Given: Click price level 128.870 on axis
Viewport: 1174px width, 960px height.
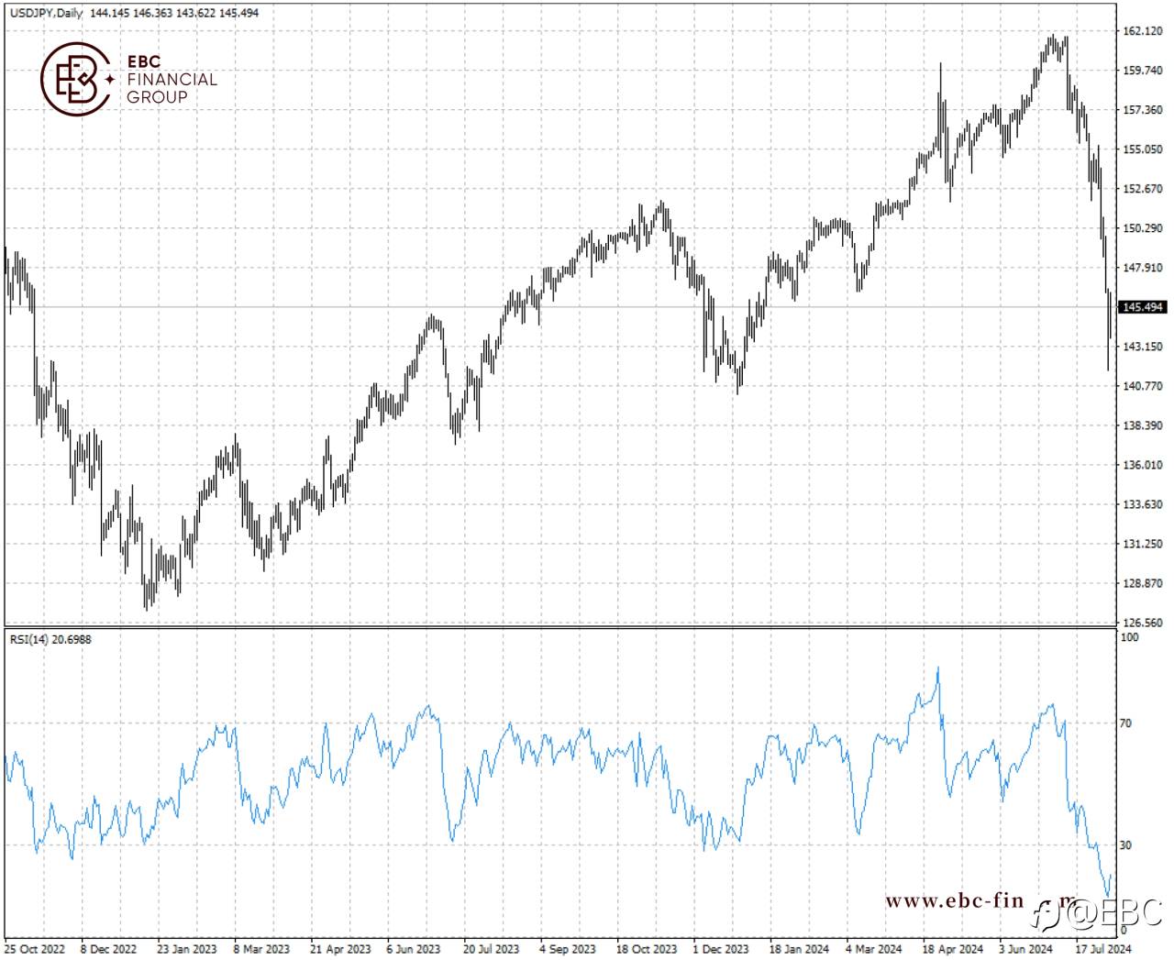Looking at the screenshot, I should (1143, 583).
